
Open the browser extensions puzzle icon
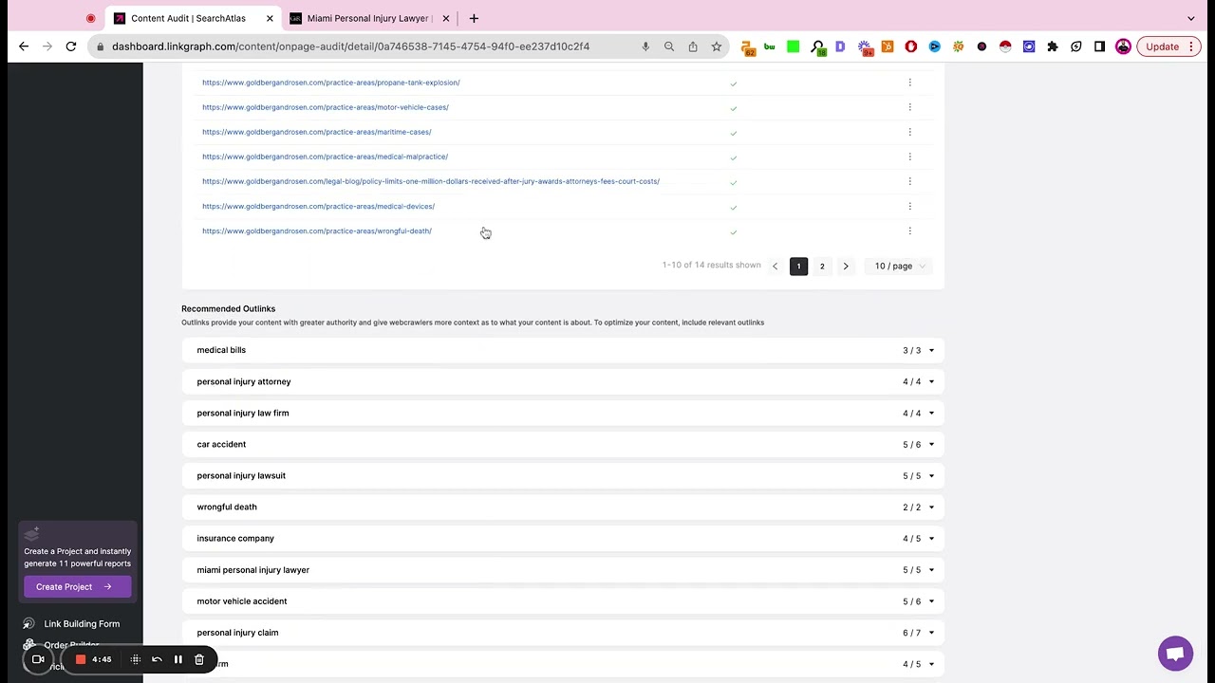[1052, 46]
